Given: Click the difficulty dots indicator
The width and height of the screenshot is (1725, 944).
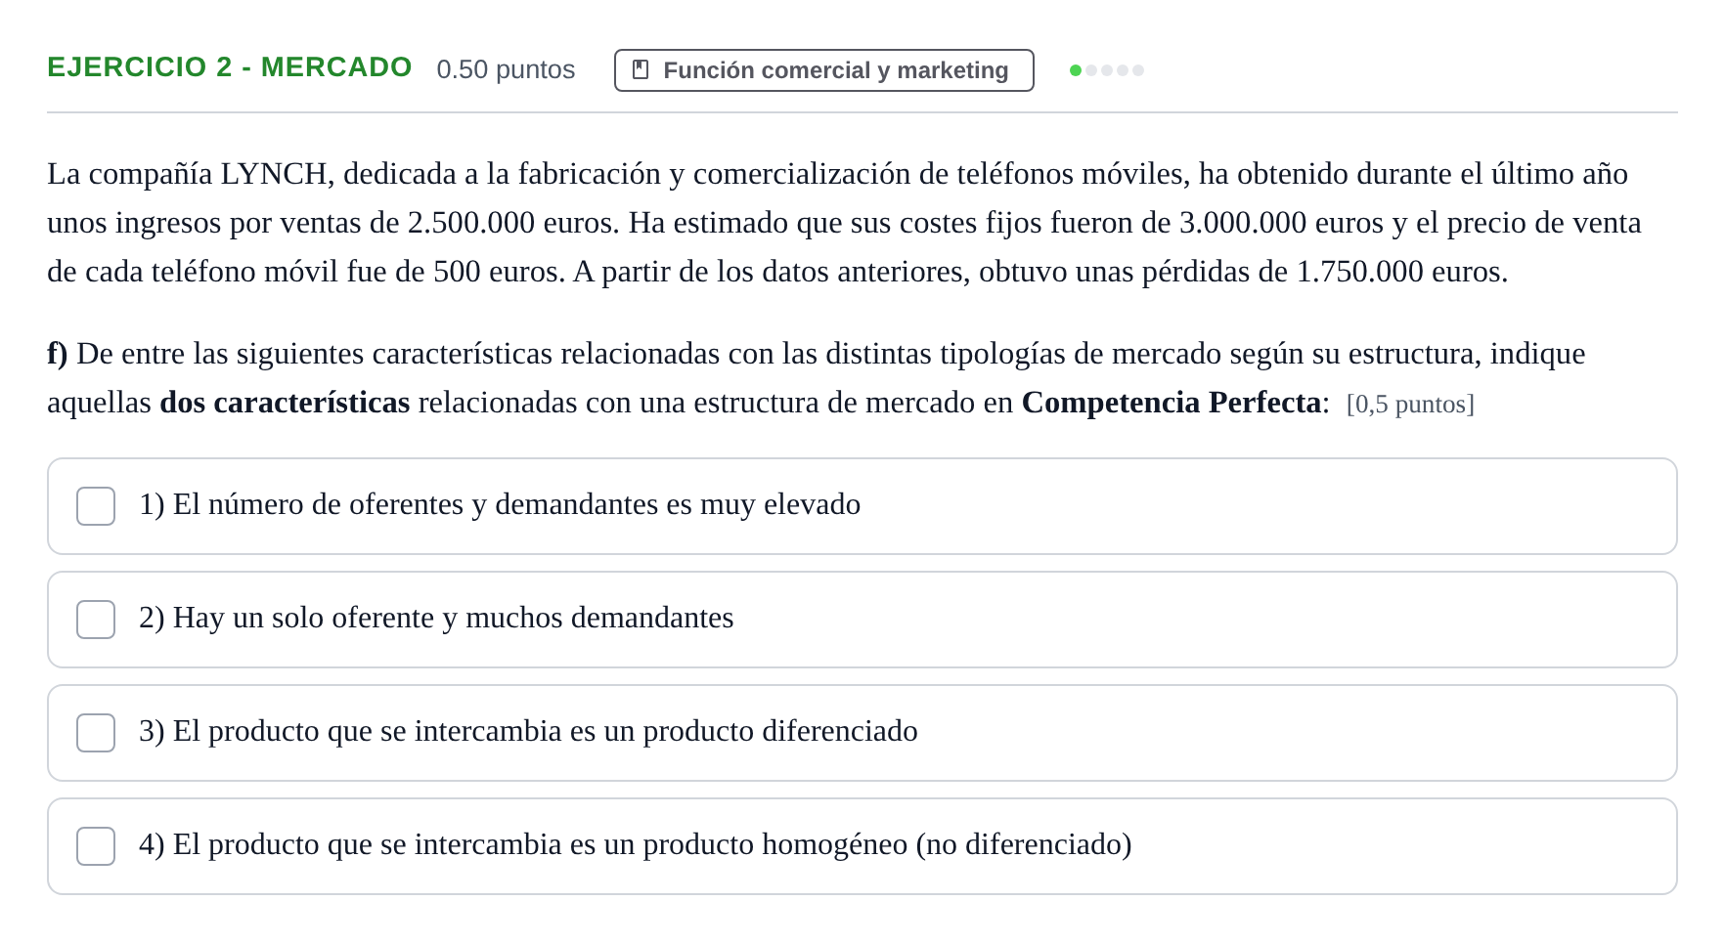Looking at the screenshot, I should coord(1107,70).
